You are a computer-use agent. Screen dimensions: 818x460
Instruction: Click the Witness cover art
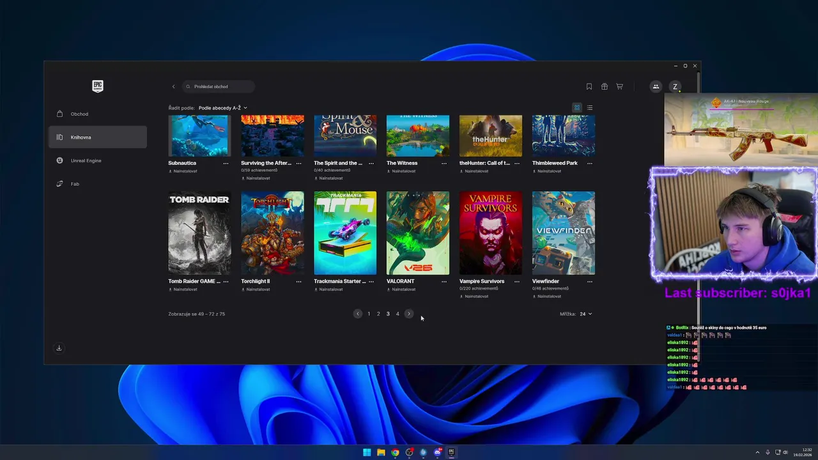418,136
